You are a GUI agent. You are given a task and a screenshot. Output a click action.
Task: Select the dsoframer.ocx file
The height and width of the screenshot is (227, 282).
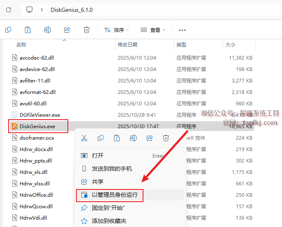[x=37, y=138]
